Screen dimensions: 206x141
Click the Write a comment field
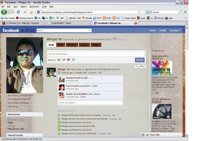(90, 103)
